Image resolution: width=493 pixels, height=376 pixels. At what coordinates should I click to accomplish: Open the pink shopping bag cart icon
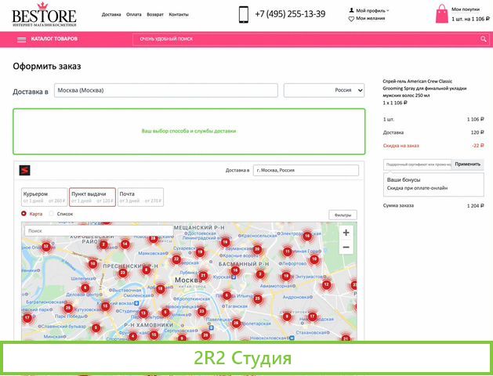[442, 14]
